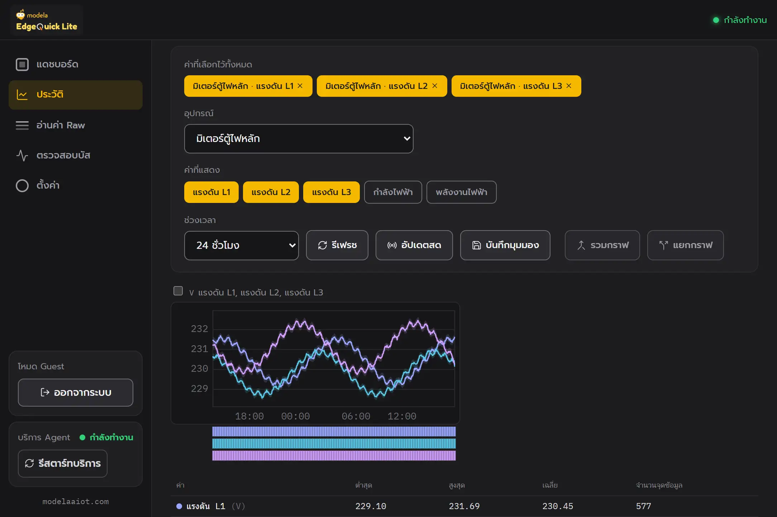Click the อัปเดตสด live update button
This screenshot has height=517, width=777.
tap(414, 245)
